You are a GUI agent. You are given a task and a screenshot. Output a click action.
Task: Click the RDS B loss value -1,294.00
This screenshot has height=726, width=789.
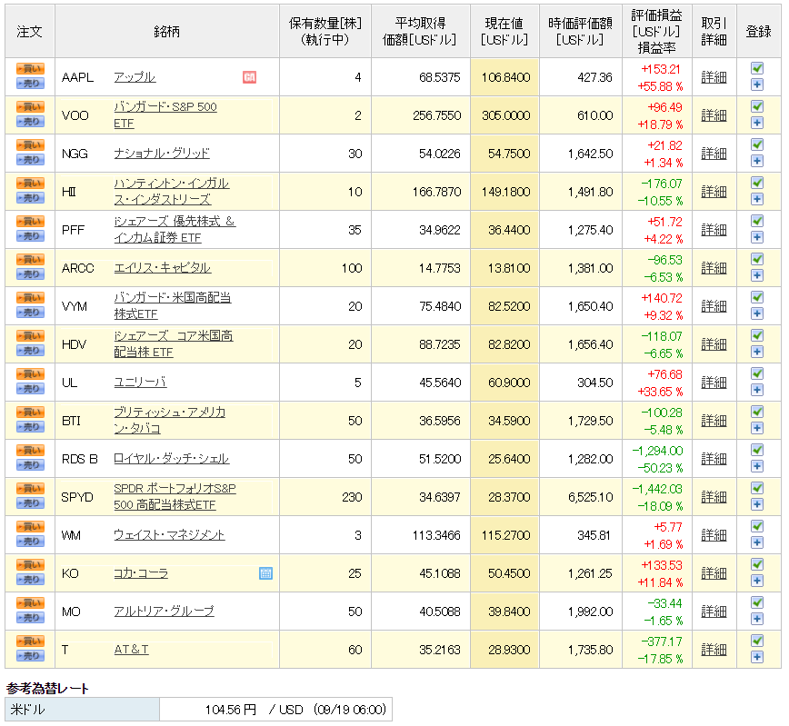[x=657, y=451]
